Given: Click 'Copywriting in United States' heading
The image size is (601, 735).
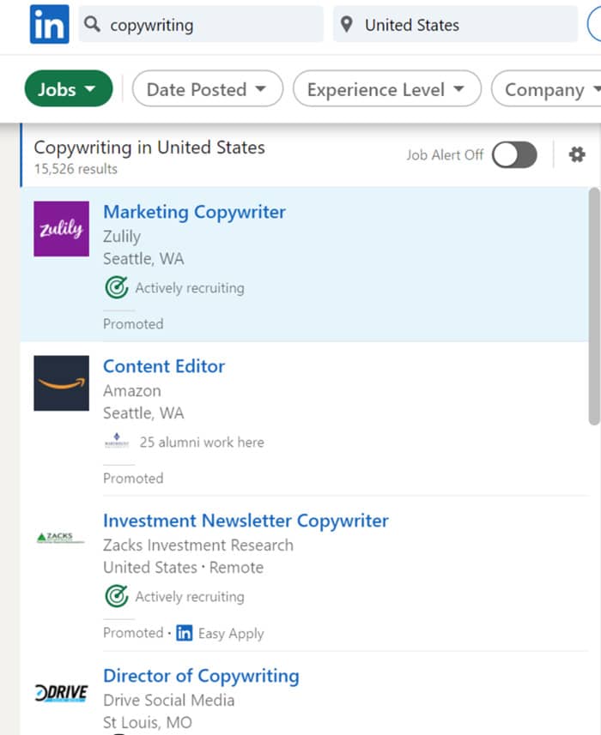Looking at the screenshot, I should point(149,148).
